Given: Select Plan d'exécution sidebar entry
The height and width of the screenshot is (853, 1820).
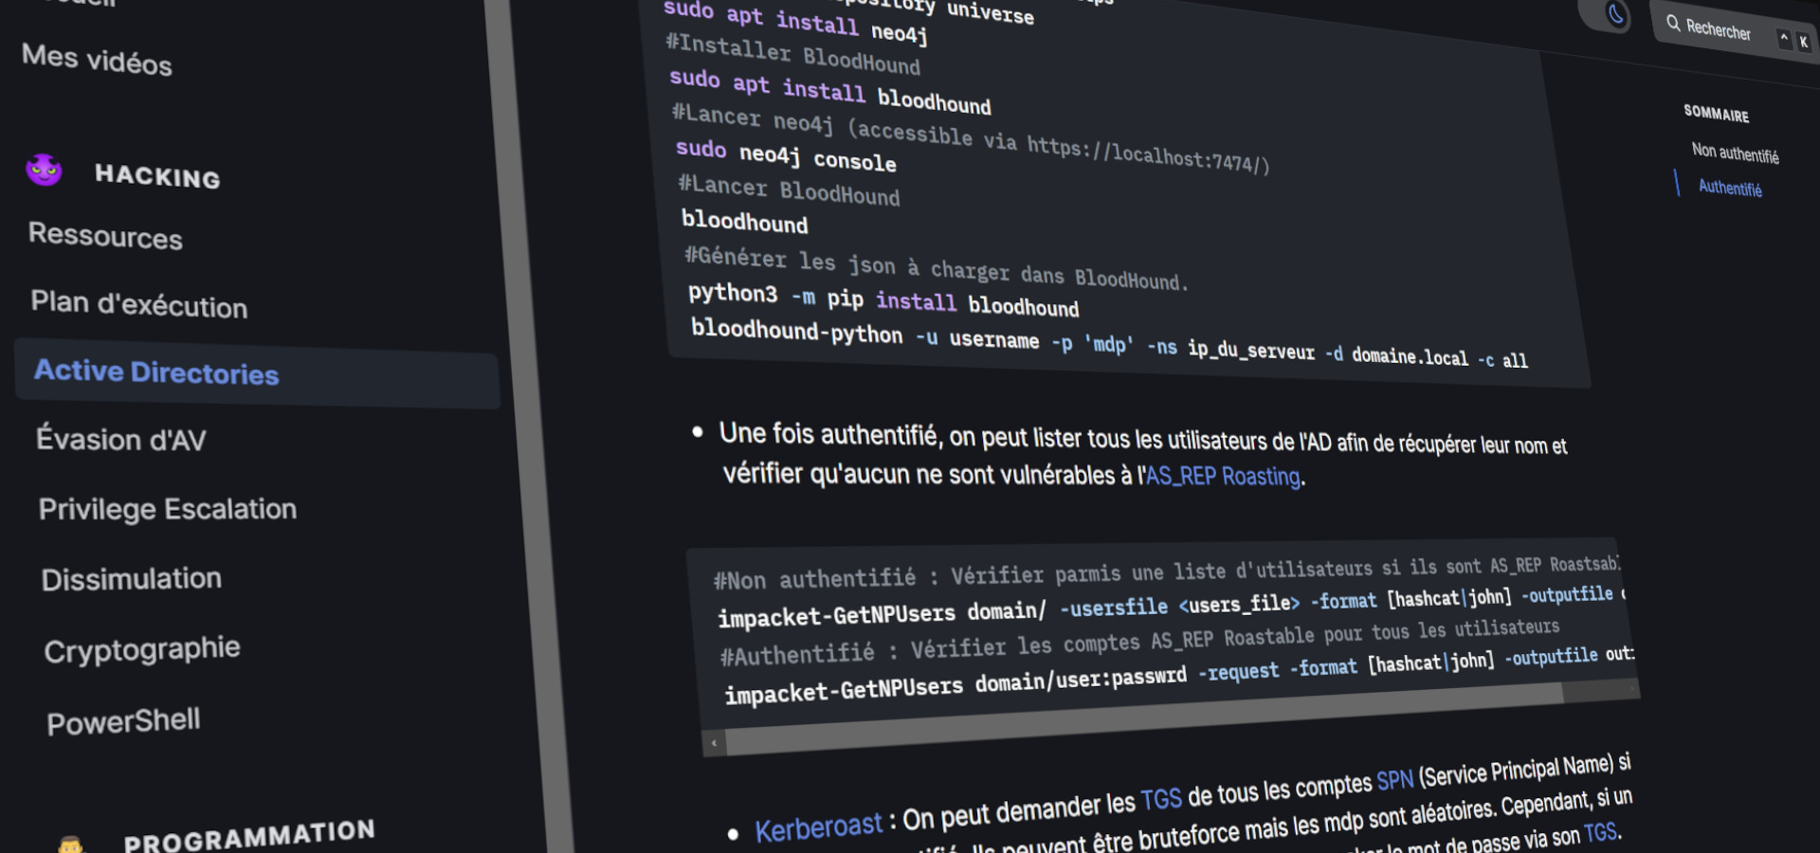Looking at the screenshot, I should coord(139,304).
